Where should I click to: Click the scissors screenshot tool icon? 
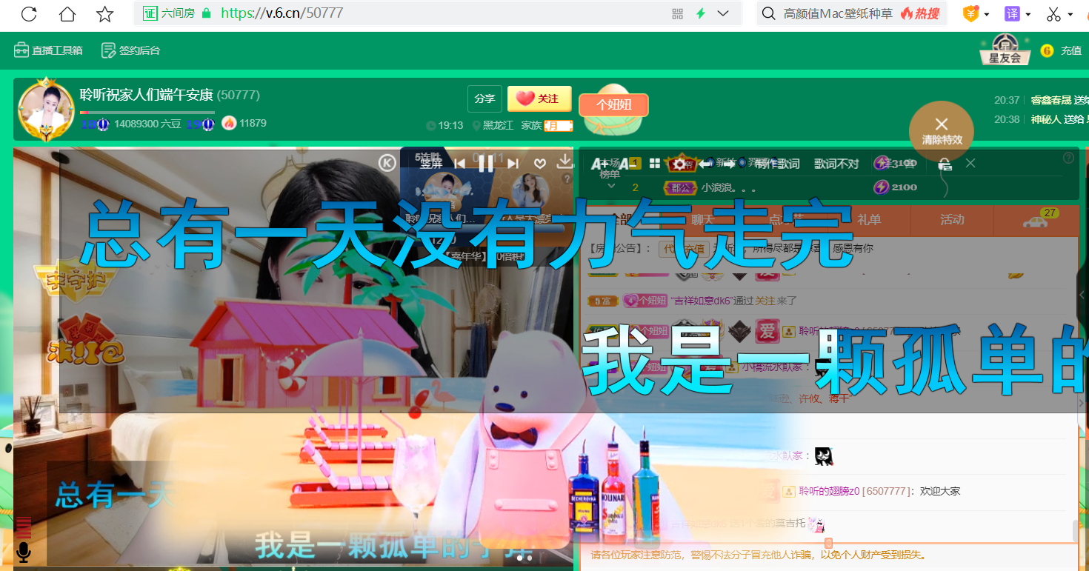point(1053,13)
